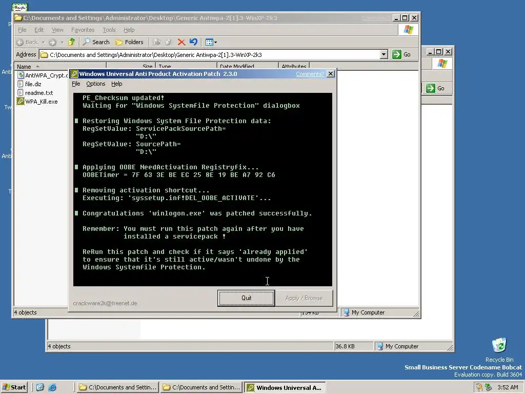
Task: Sort by the Date Modified column header
Action: [248, 66]
